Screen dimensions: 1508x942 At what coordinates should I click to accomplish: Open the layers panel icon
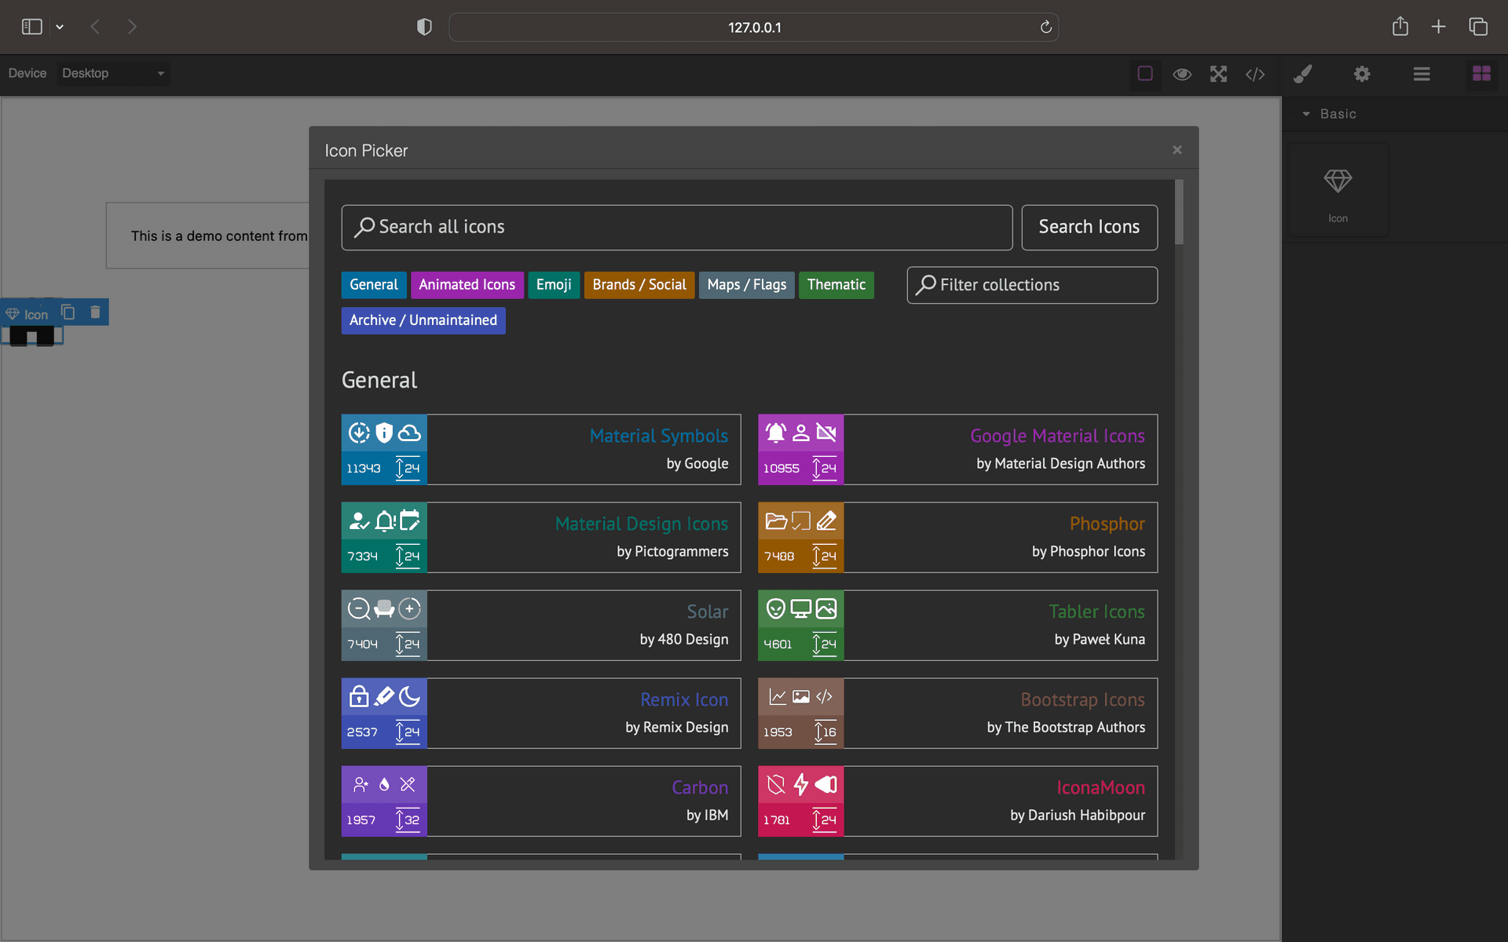point(1422,74)
